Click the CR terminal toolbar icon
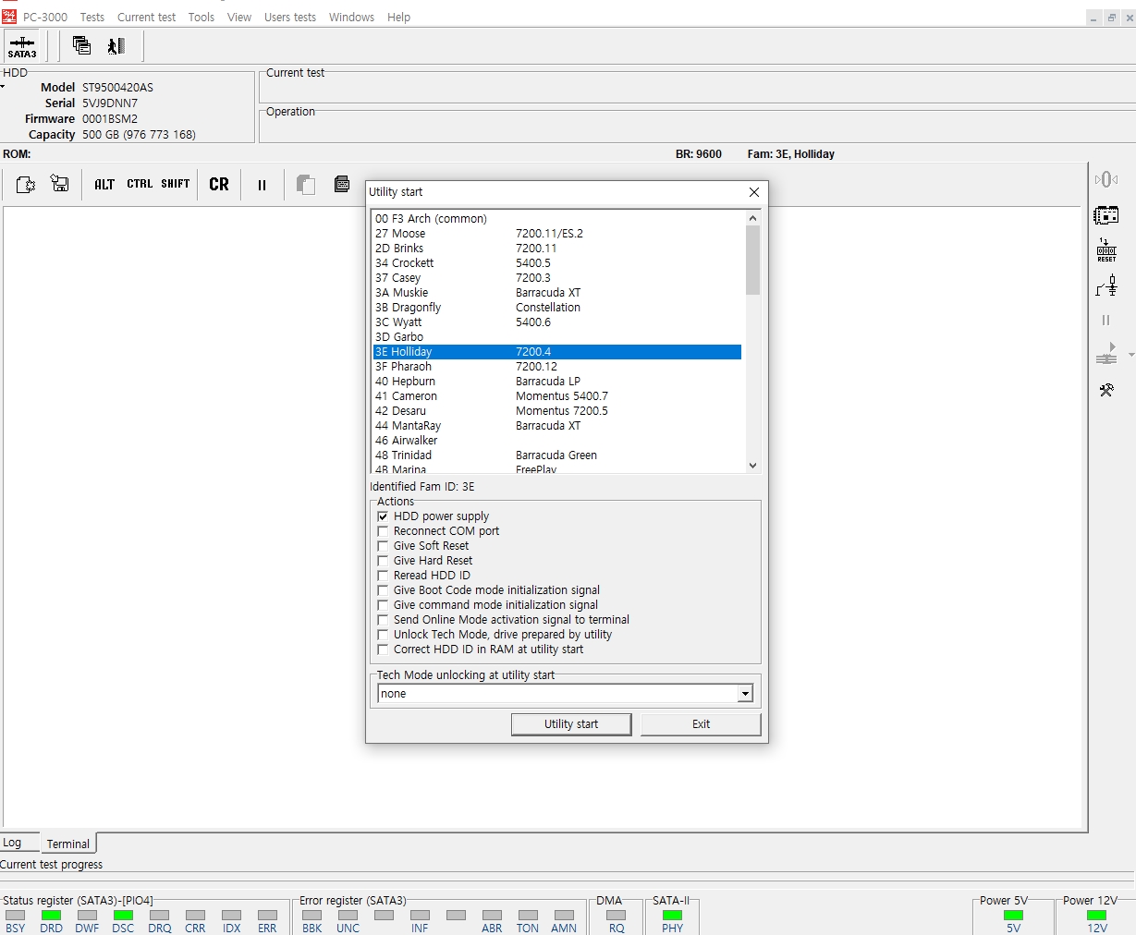Screen dimensions: 1136x935 tap(219, 185)
